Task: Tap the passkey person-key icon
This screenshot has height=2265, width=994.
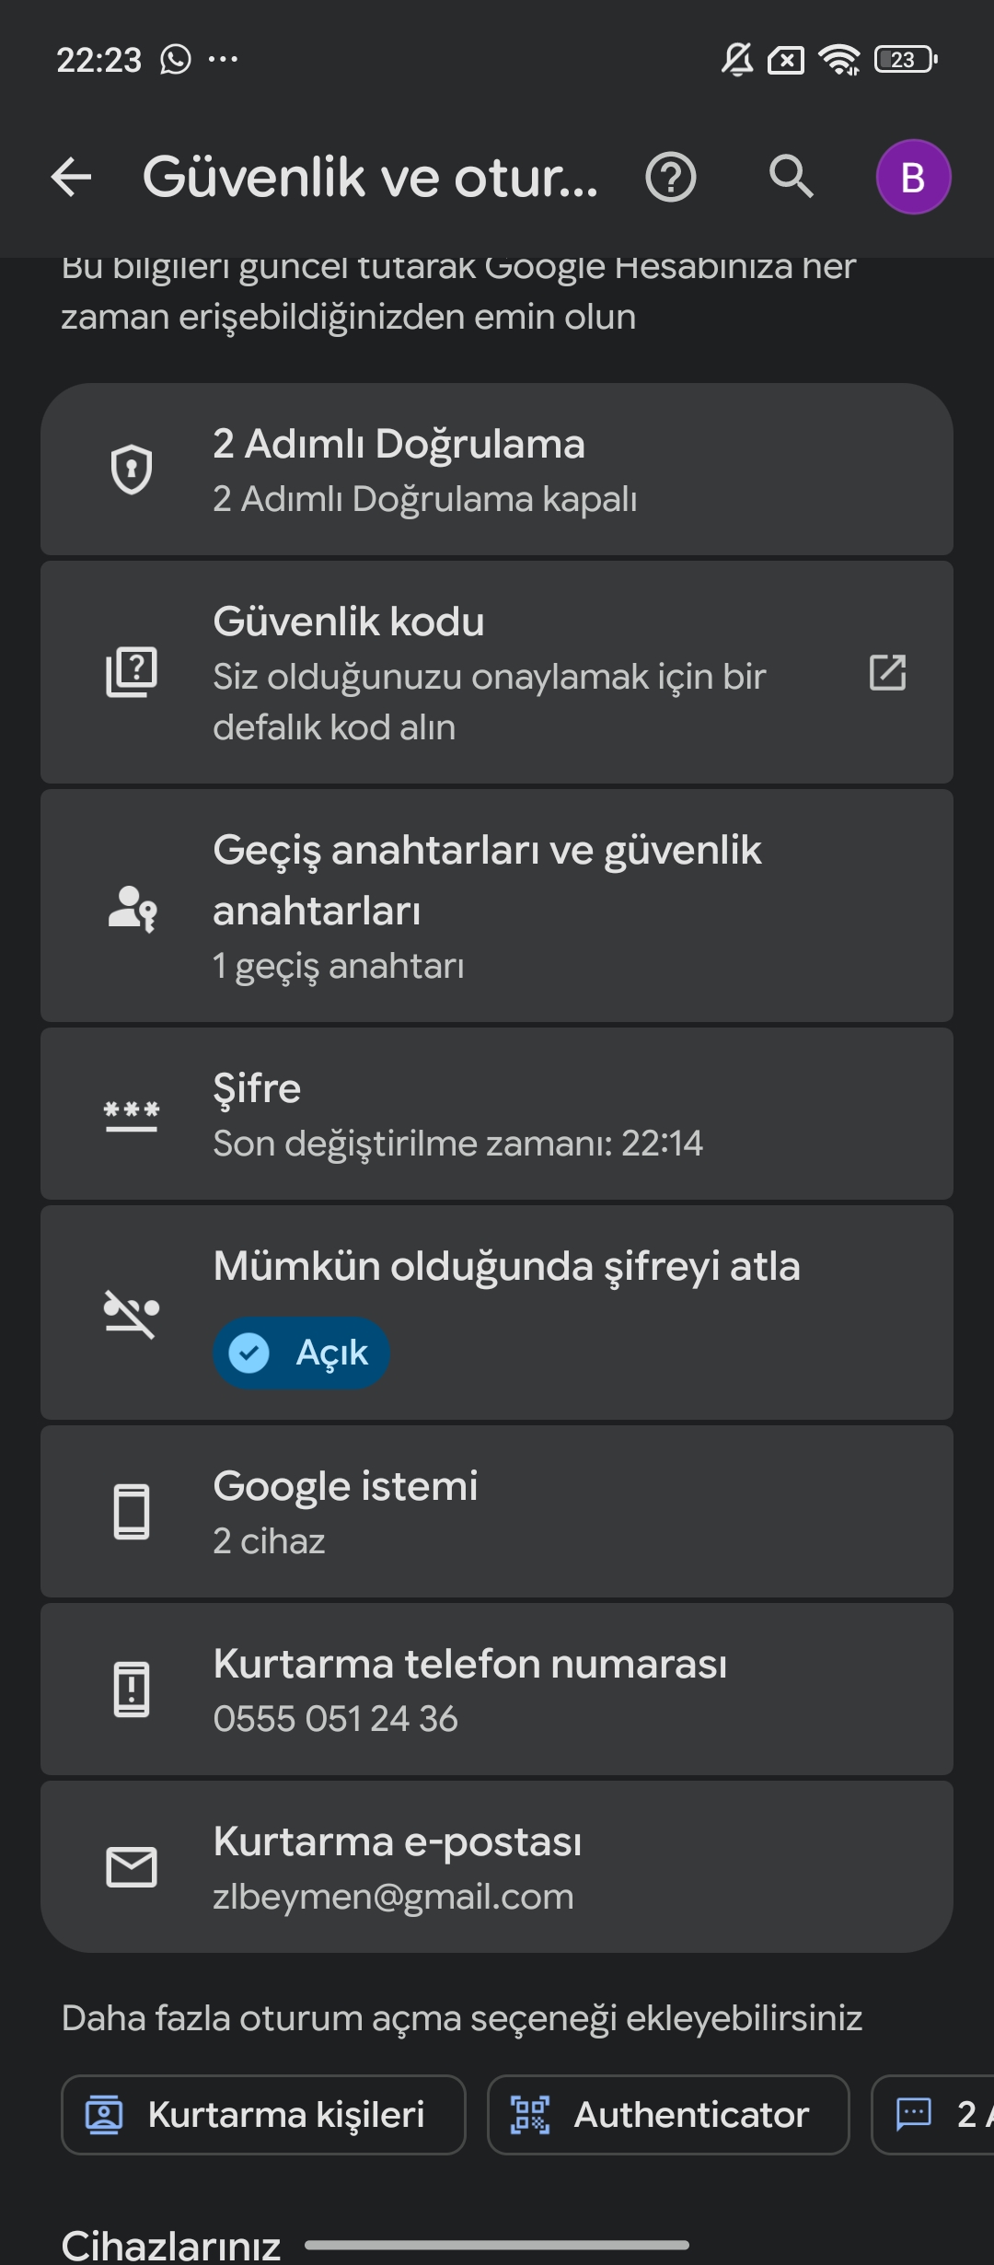Action: tap(132, 908)
